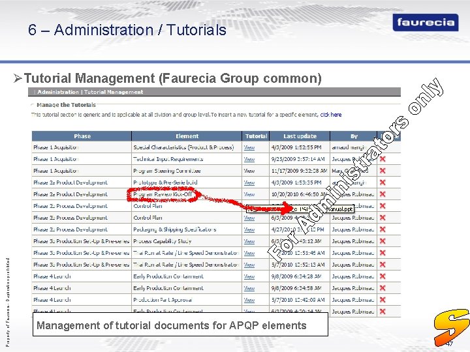Delete the Technical Input Requirements tutorial row

coord(383,159)
